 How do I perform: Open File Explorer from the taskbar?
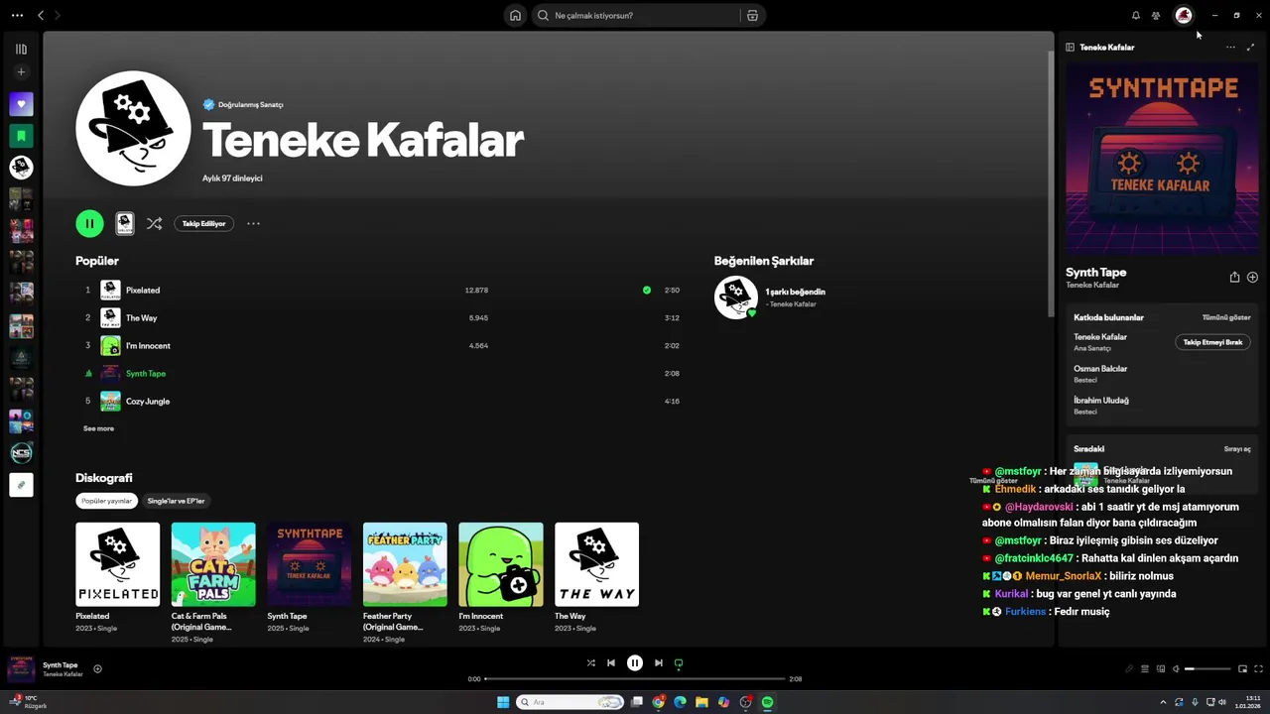coord(701,702)
